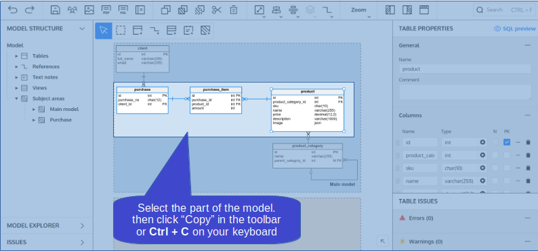Image resolution: width=538 pixels, height=251 pixels.
Task: Click the Cut scissors icon
Action: coord(217,10)
